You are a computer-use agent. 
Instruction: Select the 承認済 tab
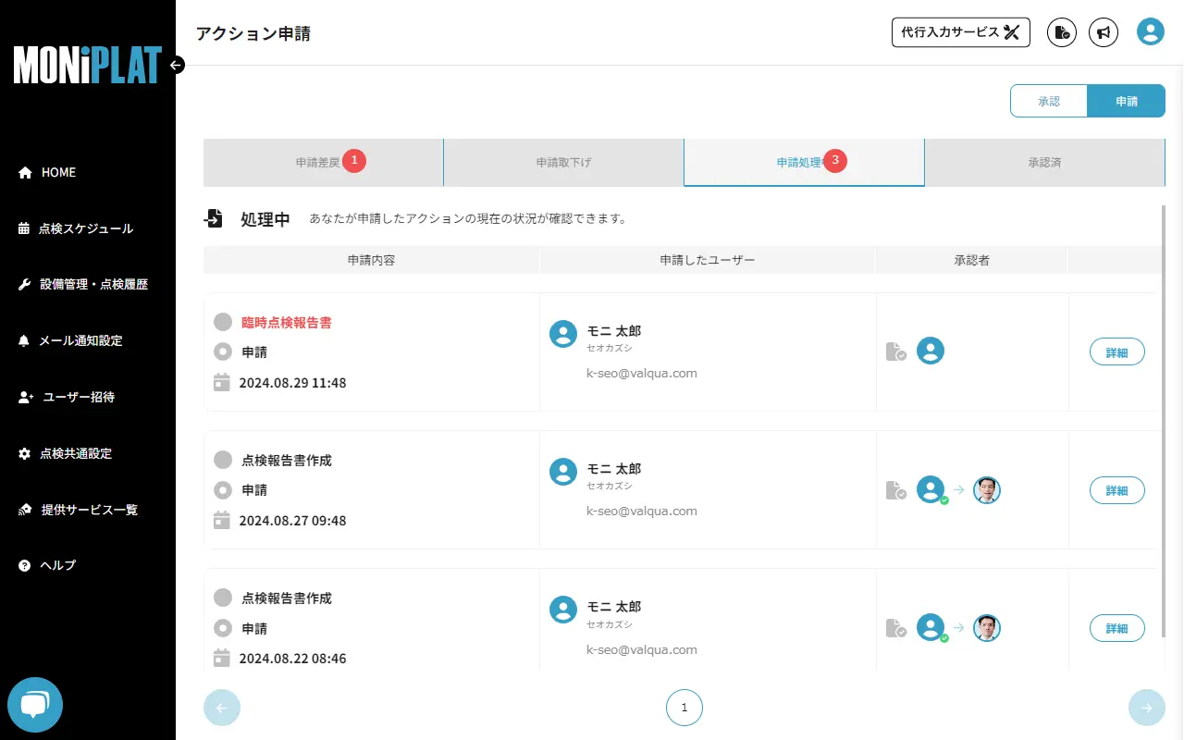[x=1044, y=162]
